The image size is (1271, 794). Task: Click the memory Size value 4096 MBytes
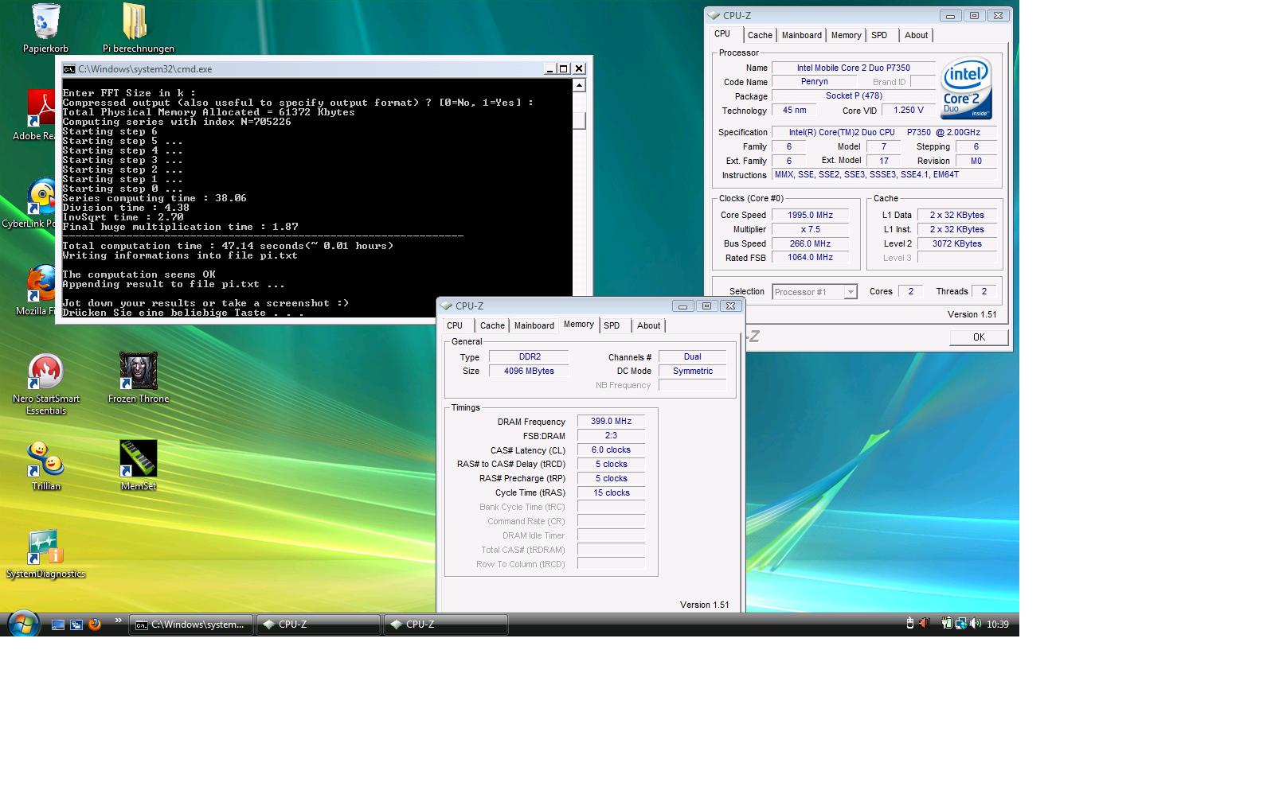coord(529,371)
